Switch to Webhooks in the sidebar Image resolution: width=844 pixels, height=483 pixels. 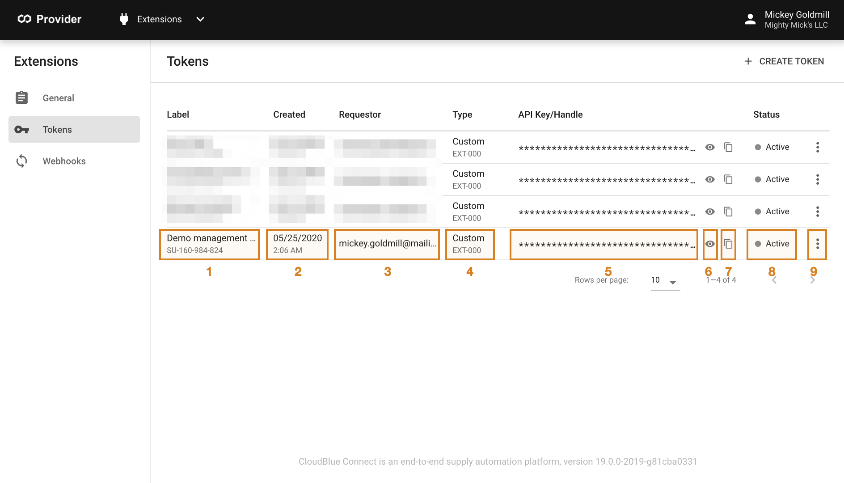(x=64, y=161)
